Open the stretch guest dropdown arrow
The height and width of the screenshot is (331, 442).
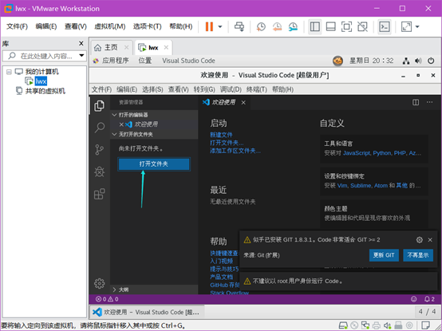click(417, 27)
